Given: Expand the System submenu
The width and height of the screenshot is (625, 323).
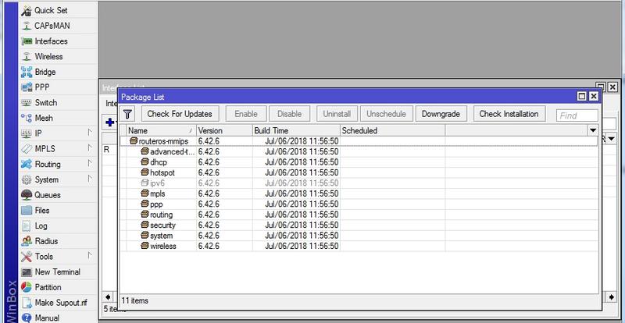Looking at the screenshot, I should point(90,179).
